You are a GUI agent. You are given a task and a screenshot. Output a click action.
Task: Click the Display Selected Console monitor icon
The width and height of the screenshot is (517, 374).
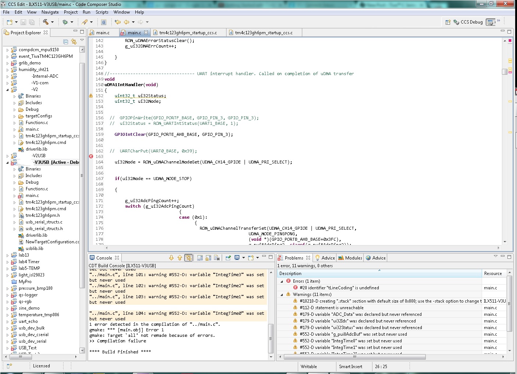237,258
